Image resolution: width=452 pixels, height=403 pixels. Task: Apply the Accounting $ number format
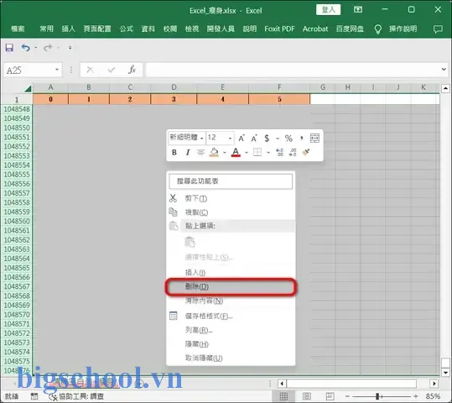267,138
